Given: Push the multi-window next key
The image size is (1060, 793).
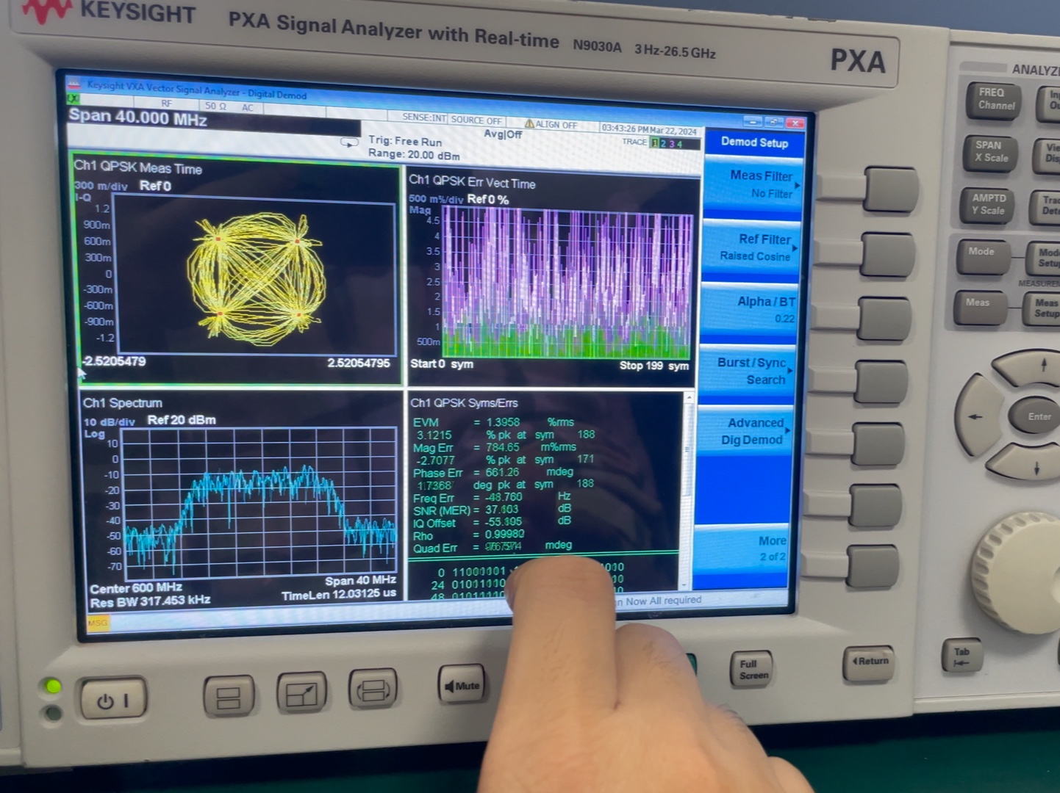Looking at the screenshot, I should point(373,688).
